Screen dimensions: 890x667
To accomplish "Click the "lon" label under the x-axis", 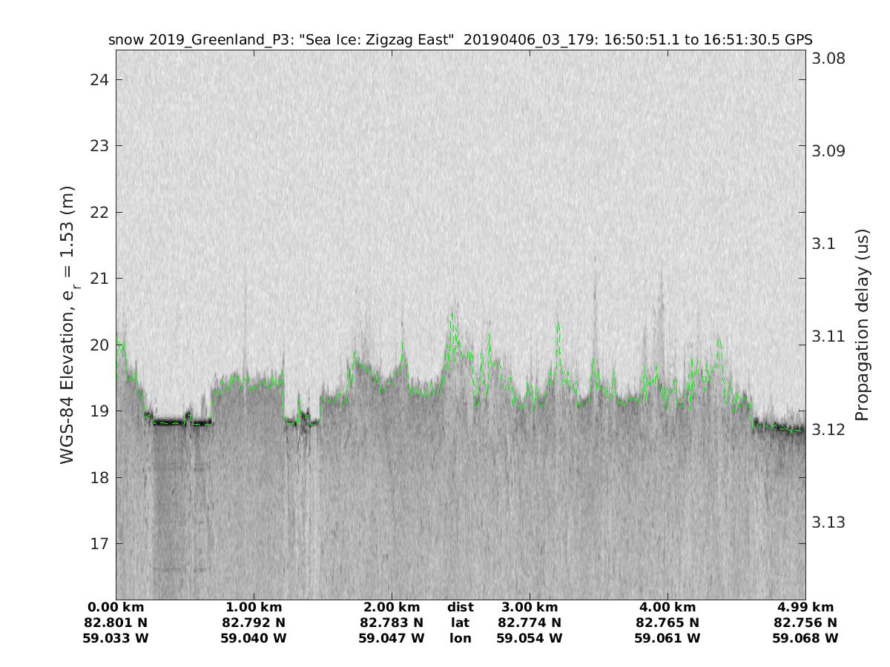I will point(460,638).
